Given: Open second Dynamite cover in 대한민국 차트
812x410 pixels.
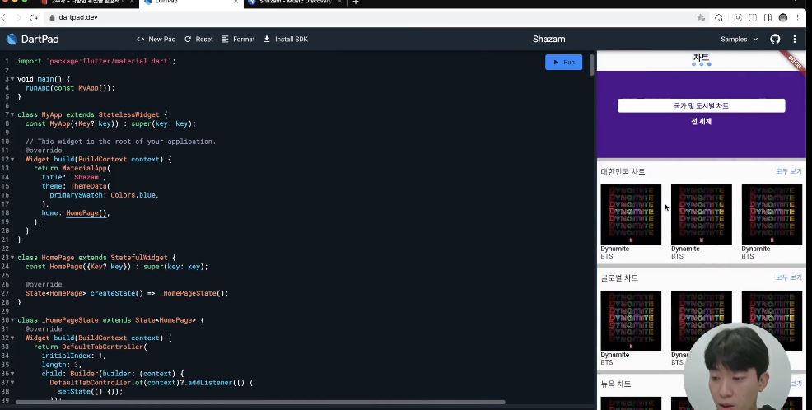Looking at the screenshot, I should (701, 214).
